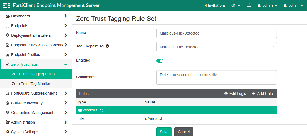Viewport: 307px width, 138px height.
Task: Collapse the Windows (1) rule group
Action: click(x=80, y=110)
